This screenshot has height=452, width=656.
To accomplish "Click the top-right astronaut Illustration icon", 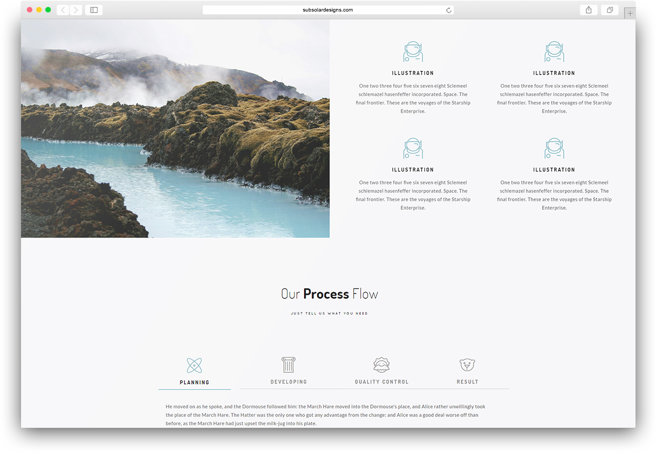I will point(554,51).
